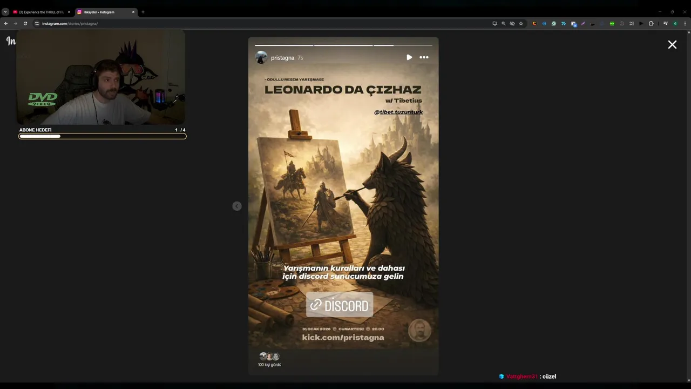Click the green NOX badge extension

[612, 24]
